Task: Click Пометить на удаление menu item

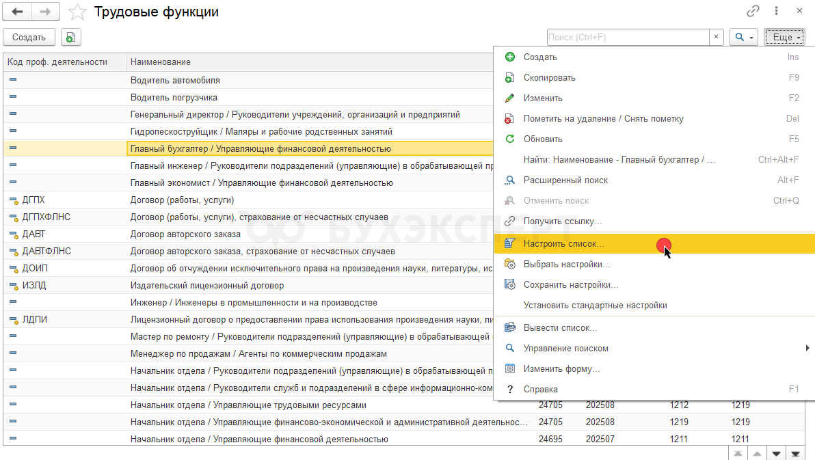Action: click(x=603, y=118)
